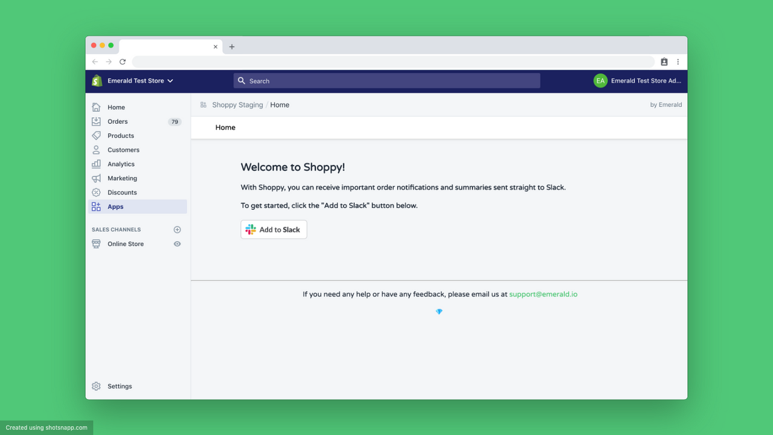This screenshot has height=435, width=773.
Task: Click the browser address bar
Action: [393, 62]
